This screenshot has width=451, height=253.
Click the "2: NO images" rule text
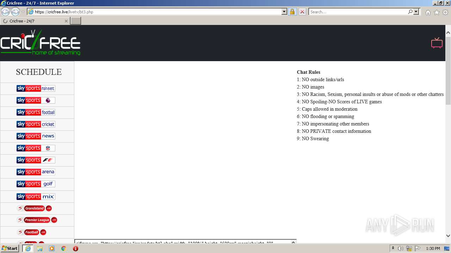pyautogui.click(x=310, y=87)
